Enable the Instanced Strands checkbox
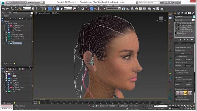The width and height of the screenshot is (197, 111). [176, 73]
